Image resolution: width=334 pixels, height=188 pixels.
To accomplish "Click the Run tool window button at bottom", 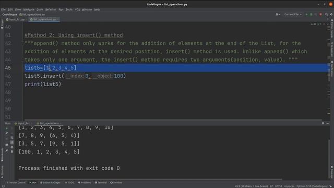I will coord(33,183).
